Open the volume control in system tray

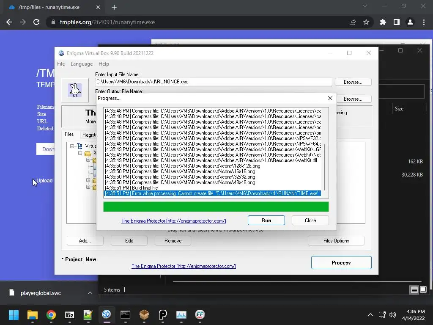pos(392,315)
